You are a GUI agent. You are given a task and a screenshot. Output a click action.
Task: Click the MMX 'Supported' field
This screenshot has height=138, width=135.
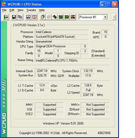[x=49, y=105]
